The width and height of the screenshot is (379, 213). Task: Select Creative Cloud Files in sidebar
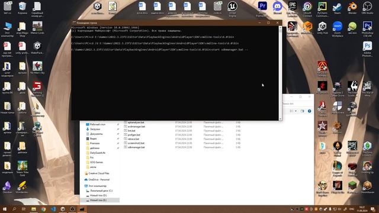99,173
